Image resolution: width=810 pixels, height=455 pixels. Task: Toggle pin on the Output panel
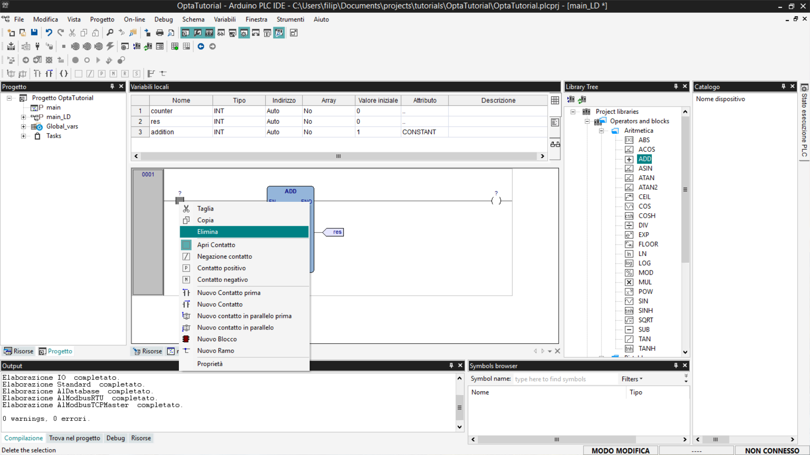[x=451, y=366]
